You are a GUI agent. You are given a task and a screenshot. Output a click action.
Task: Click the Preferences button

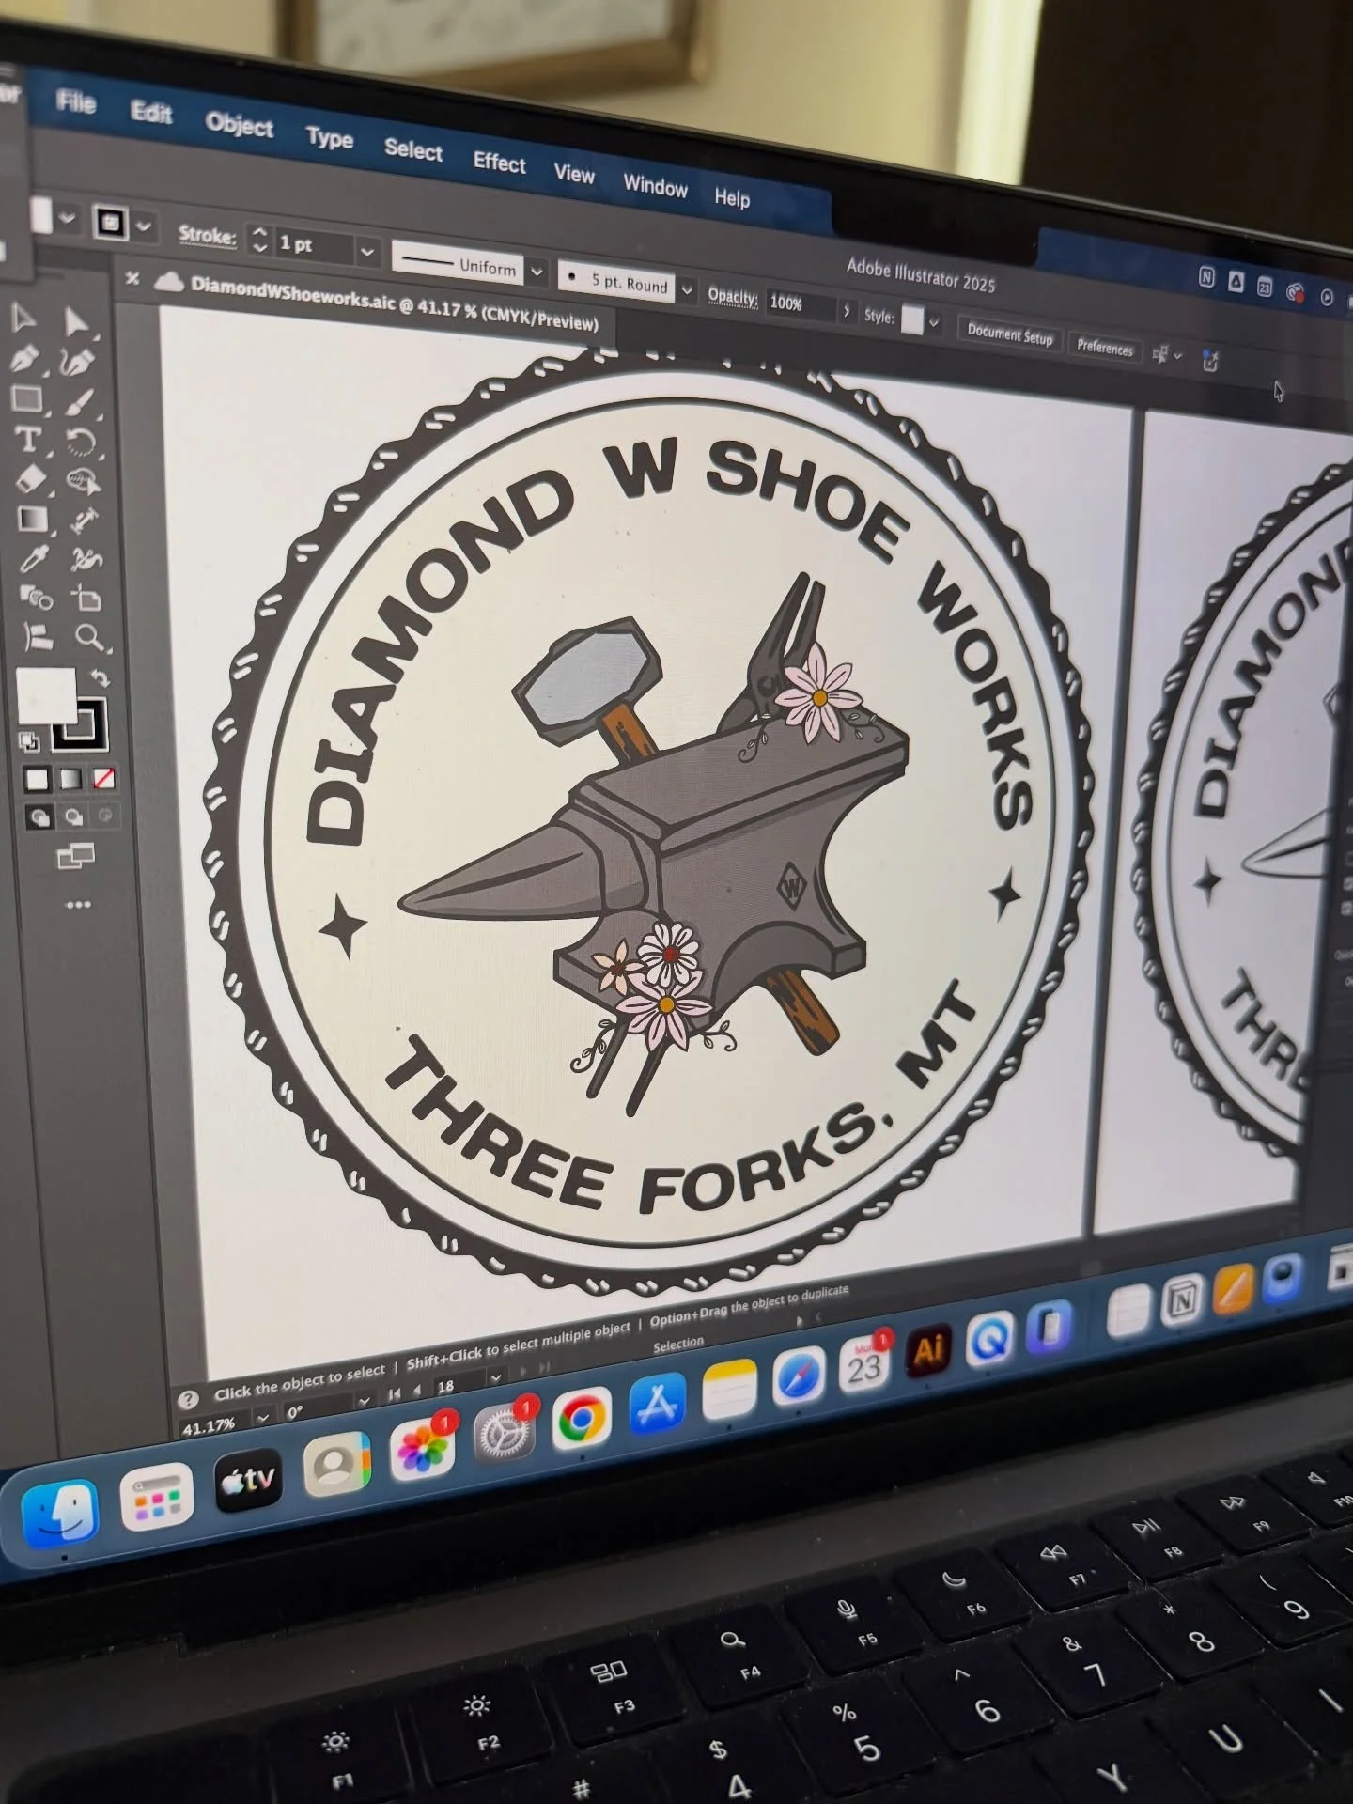click(x=1105, y=347)
